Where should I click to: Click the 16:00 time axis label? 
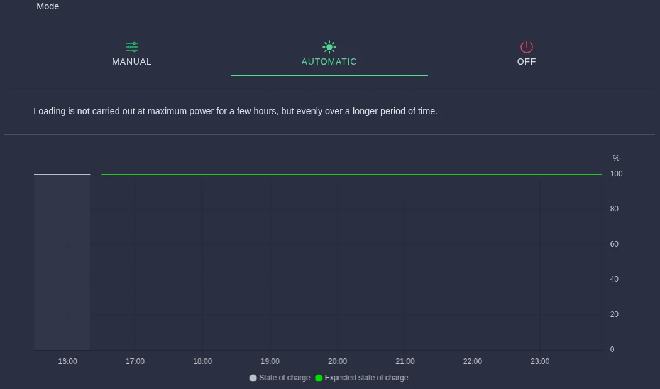67,361
